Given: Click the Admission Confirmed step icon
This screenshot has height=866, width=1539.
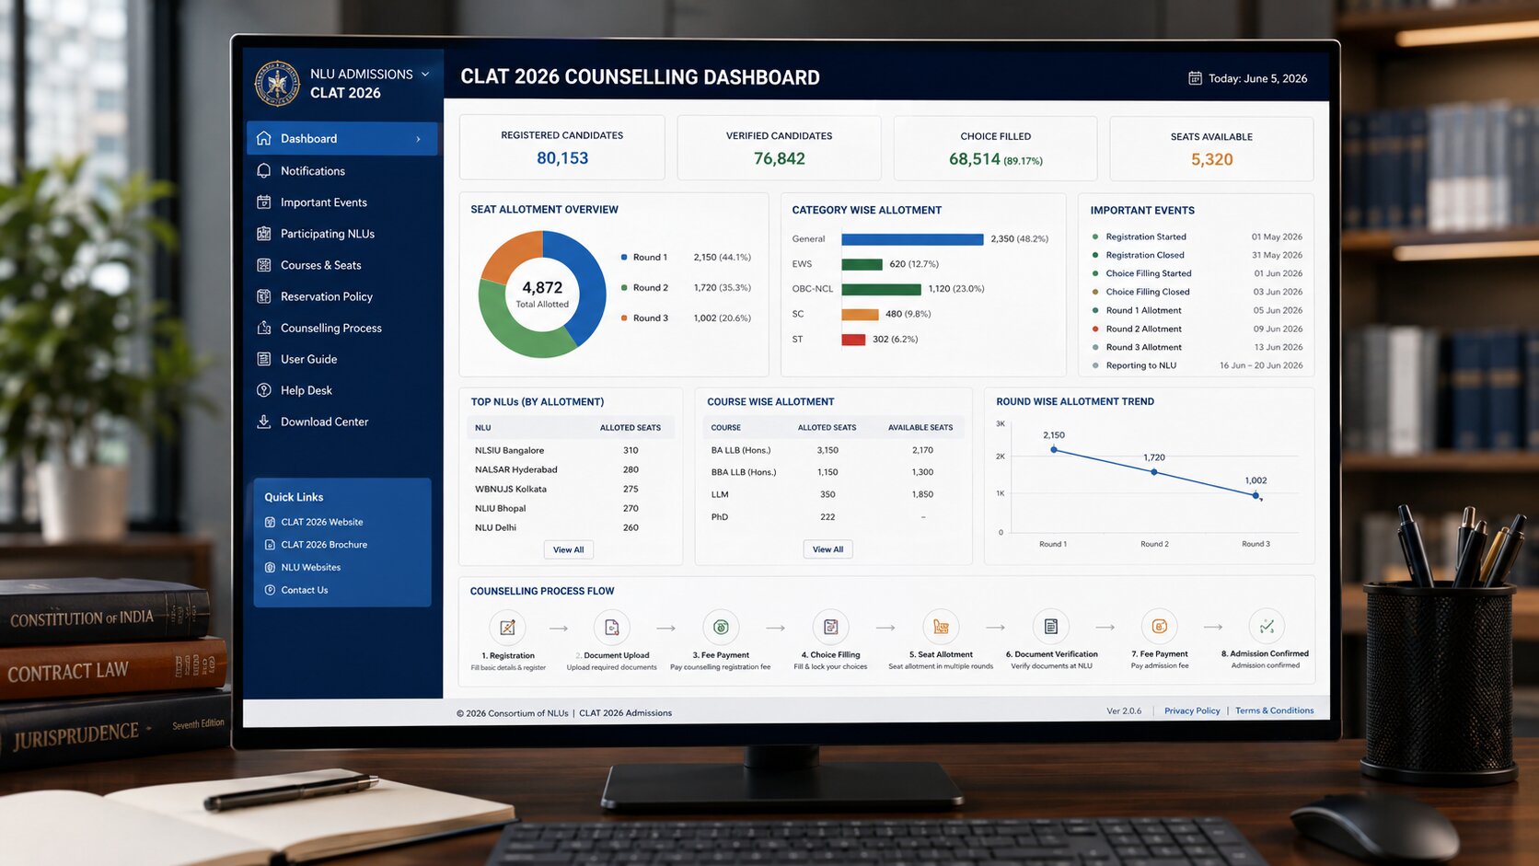Looking at the screenshot, I should coord(1267,626).
